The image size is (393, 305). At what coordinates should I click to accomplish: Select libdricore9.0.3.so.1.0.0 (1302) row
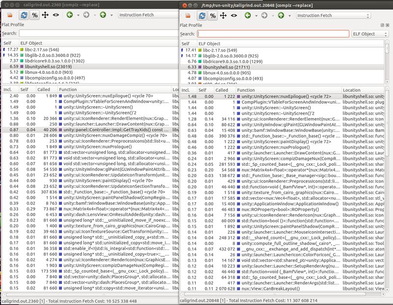pos(90,61)
